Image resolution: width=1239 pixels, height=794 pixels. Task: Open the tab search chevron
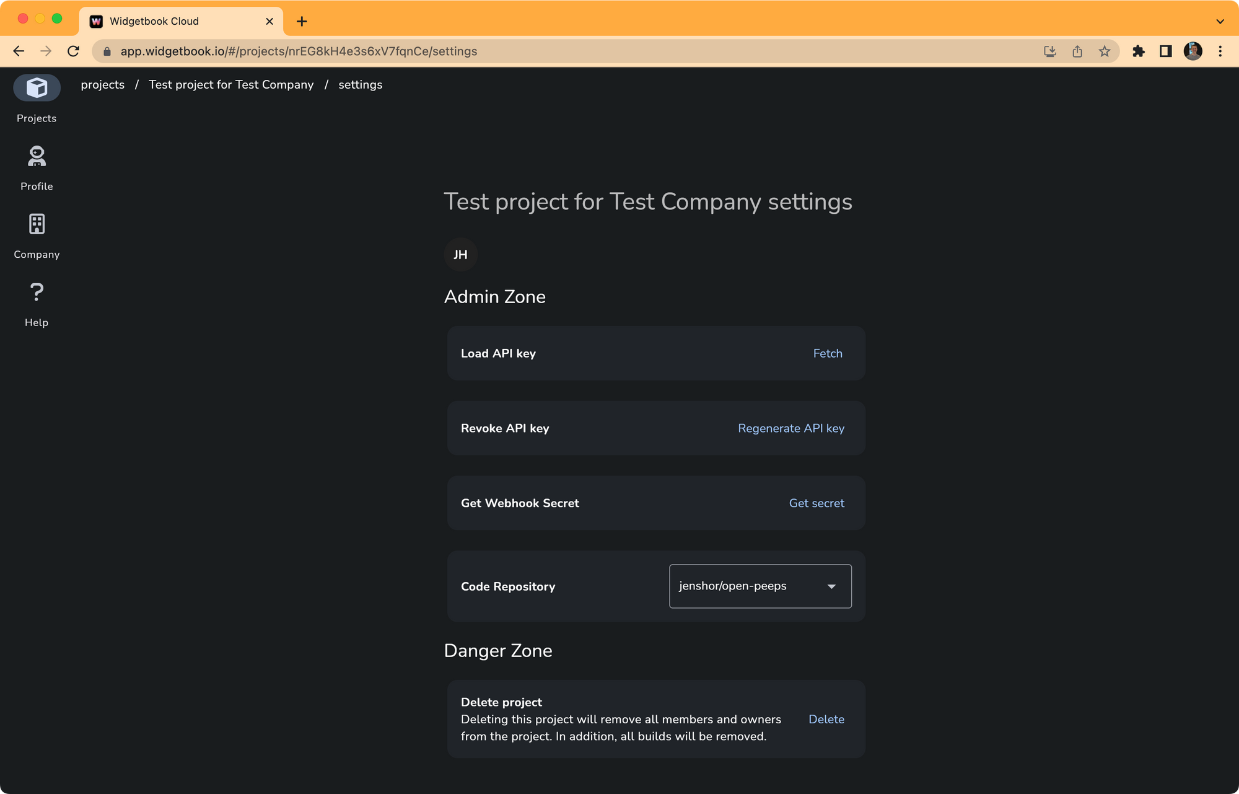pos(1220,21)
